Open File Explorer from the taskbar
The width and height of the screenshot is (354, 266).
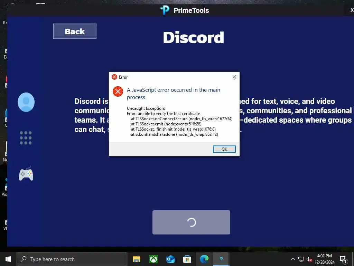[x=136, y=259]
